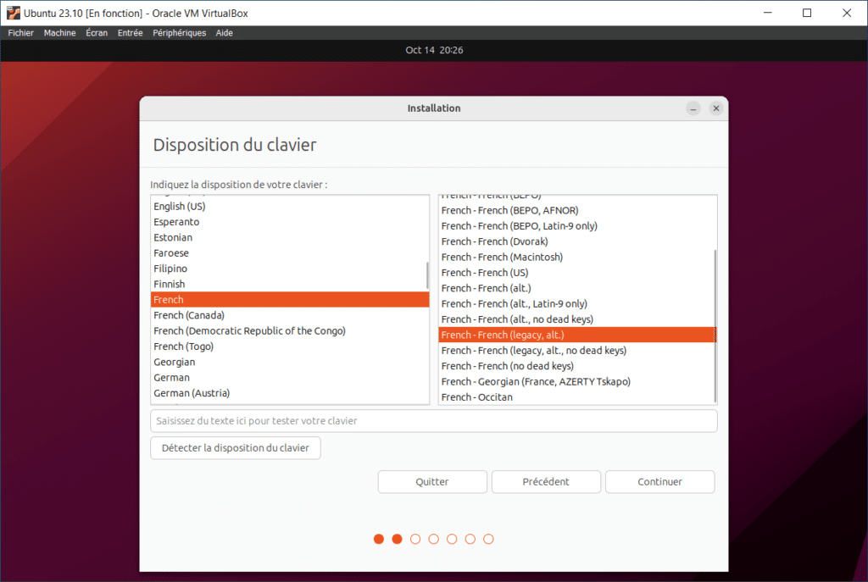
Task: Open the Entrée menu
Action: coord(130,33)
